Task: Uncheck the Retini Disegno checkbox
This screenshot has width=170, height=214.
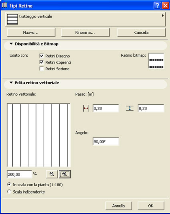Action: point(42,56)
